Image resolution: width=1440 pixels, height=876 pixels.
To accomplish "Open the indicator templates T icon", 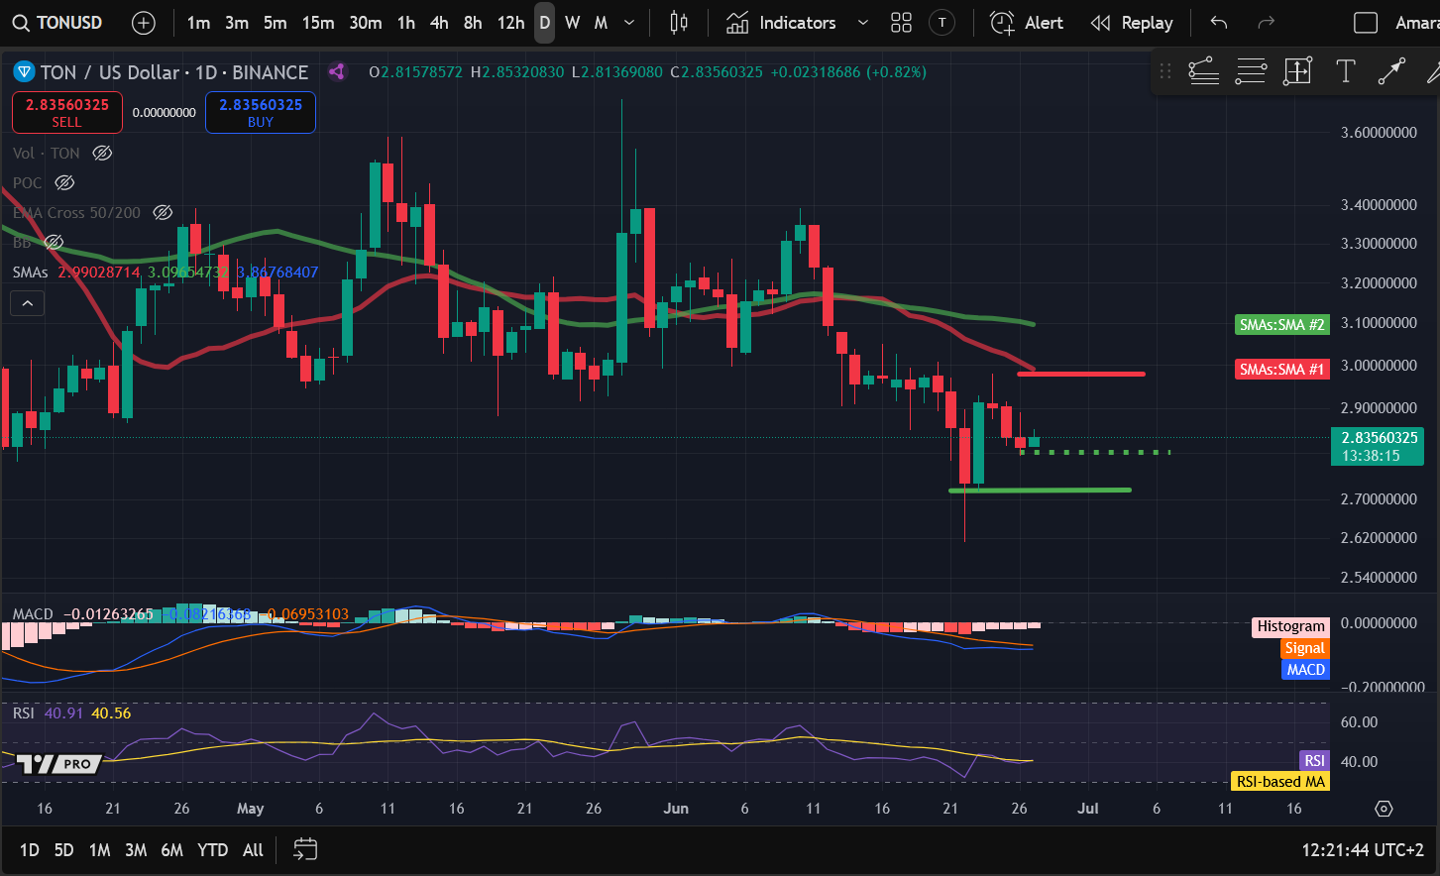I will click(942, 23).
